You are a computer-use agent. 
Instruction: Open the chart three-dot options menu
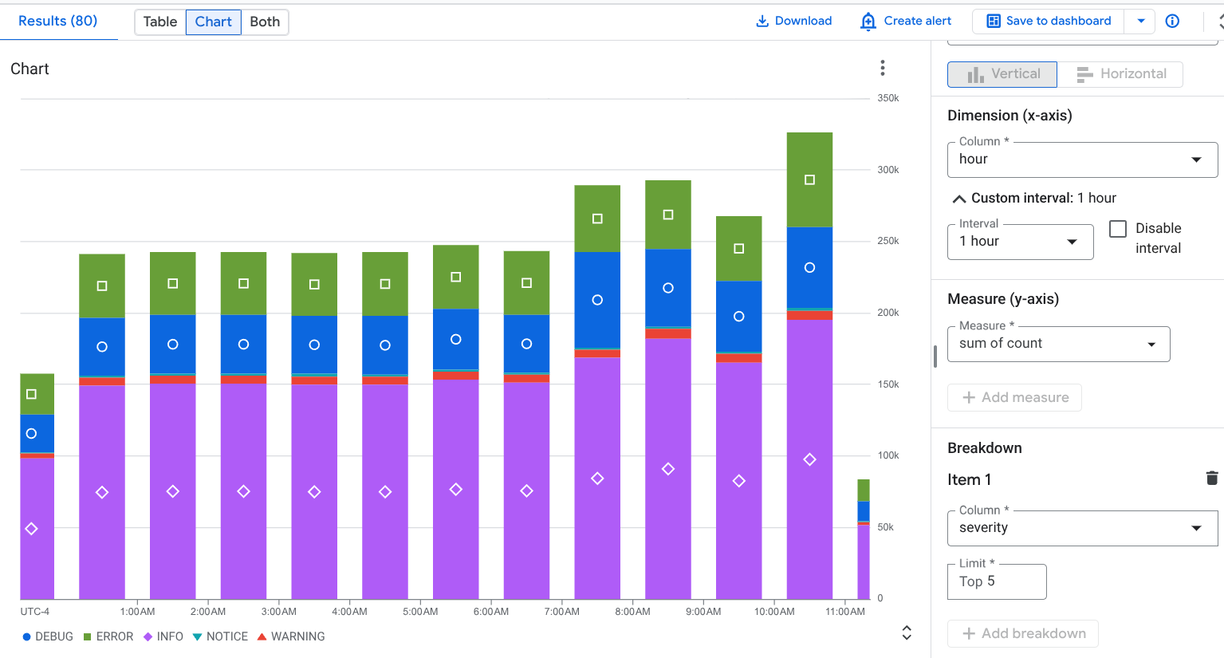[x=882, y=68]
